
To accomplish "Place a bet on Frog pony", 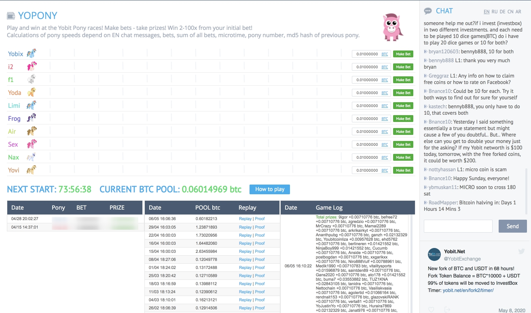I will point(403,119).
